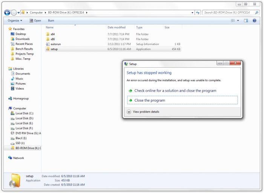
Task: Click the Setup dialog title icon
Action: (x=126, y=64)
